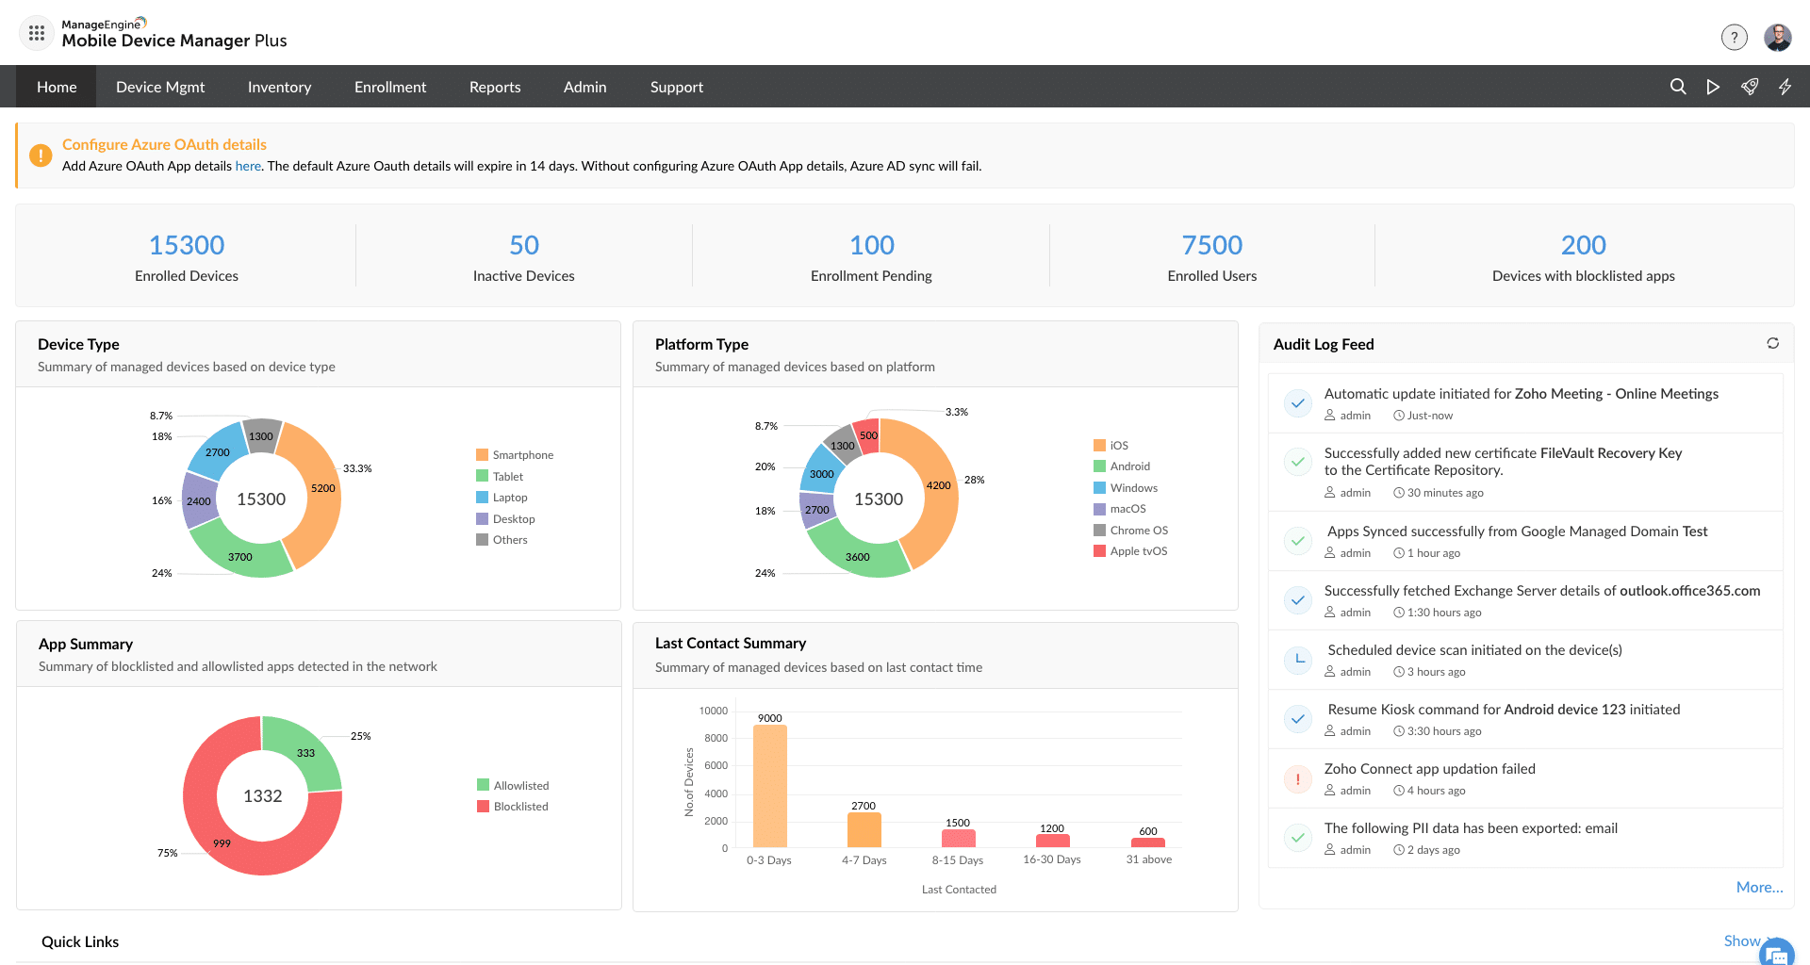Click checkmark icon for Zoho Meeting update
The height and width of the screenshot is (965, 1810).
(1298, 403)
